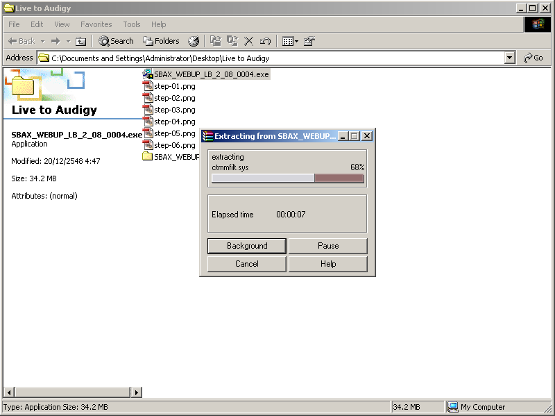Pause the extraction
This screenshot has height=416, width=555.
tap(328, 246)
